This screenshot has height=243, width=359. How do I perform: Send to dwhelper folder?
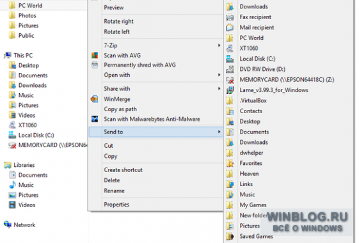pos(251,153)
